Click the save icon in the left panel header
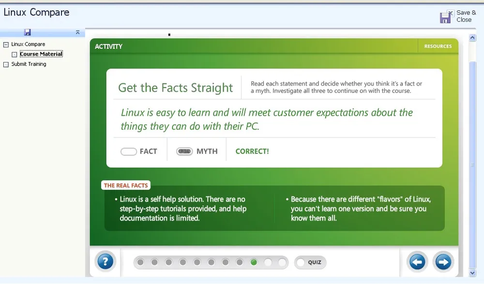Image resolution: width=484 pixels, height=284 pixels. pyautogui.click(x=28, y=32)
